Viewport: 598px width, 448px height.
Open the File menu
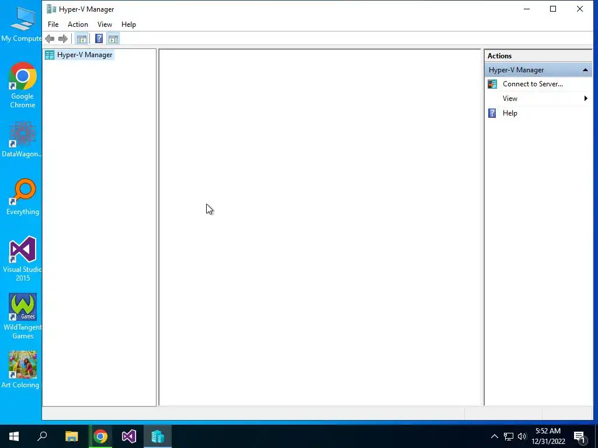click(x=53, y=24)
